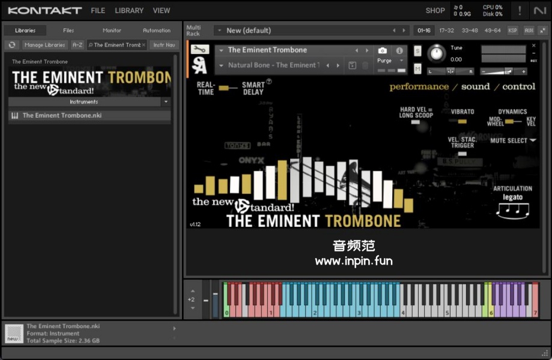Open the Purge dropdown menu
Image resolution: width=552 pixels, height=360 pixels.
click(x=390, y=61)
